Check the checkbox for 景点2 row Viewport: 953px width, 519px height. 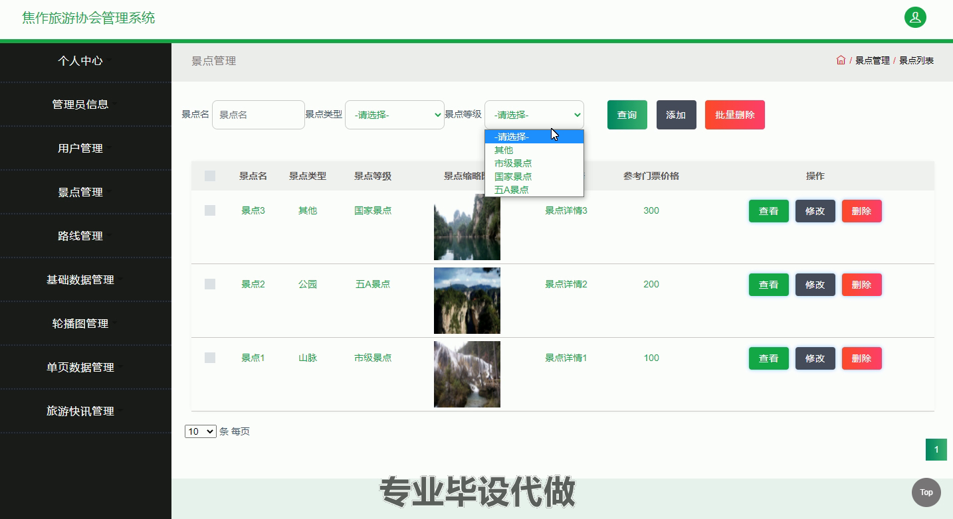(210, 284)
